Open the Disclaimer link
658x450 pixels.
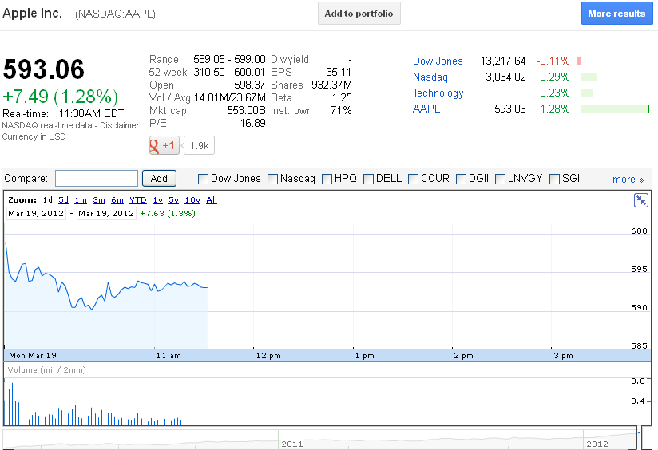119,125
